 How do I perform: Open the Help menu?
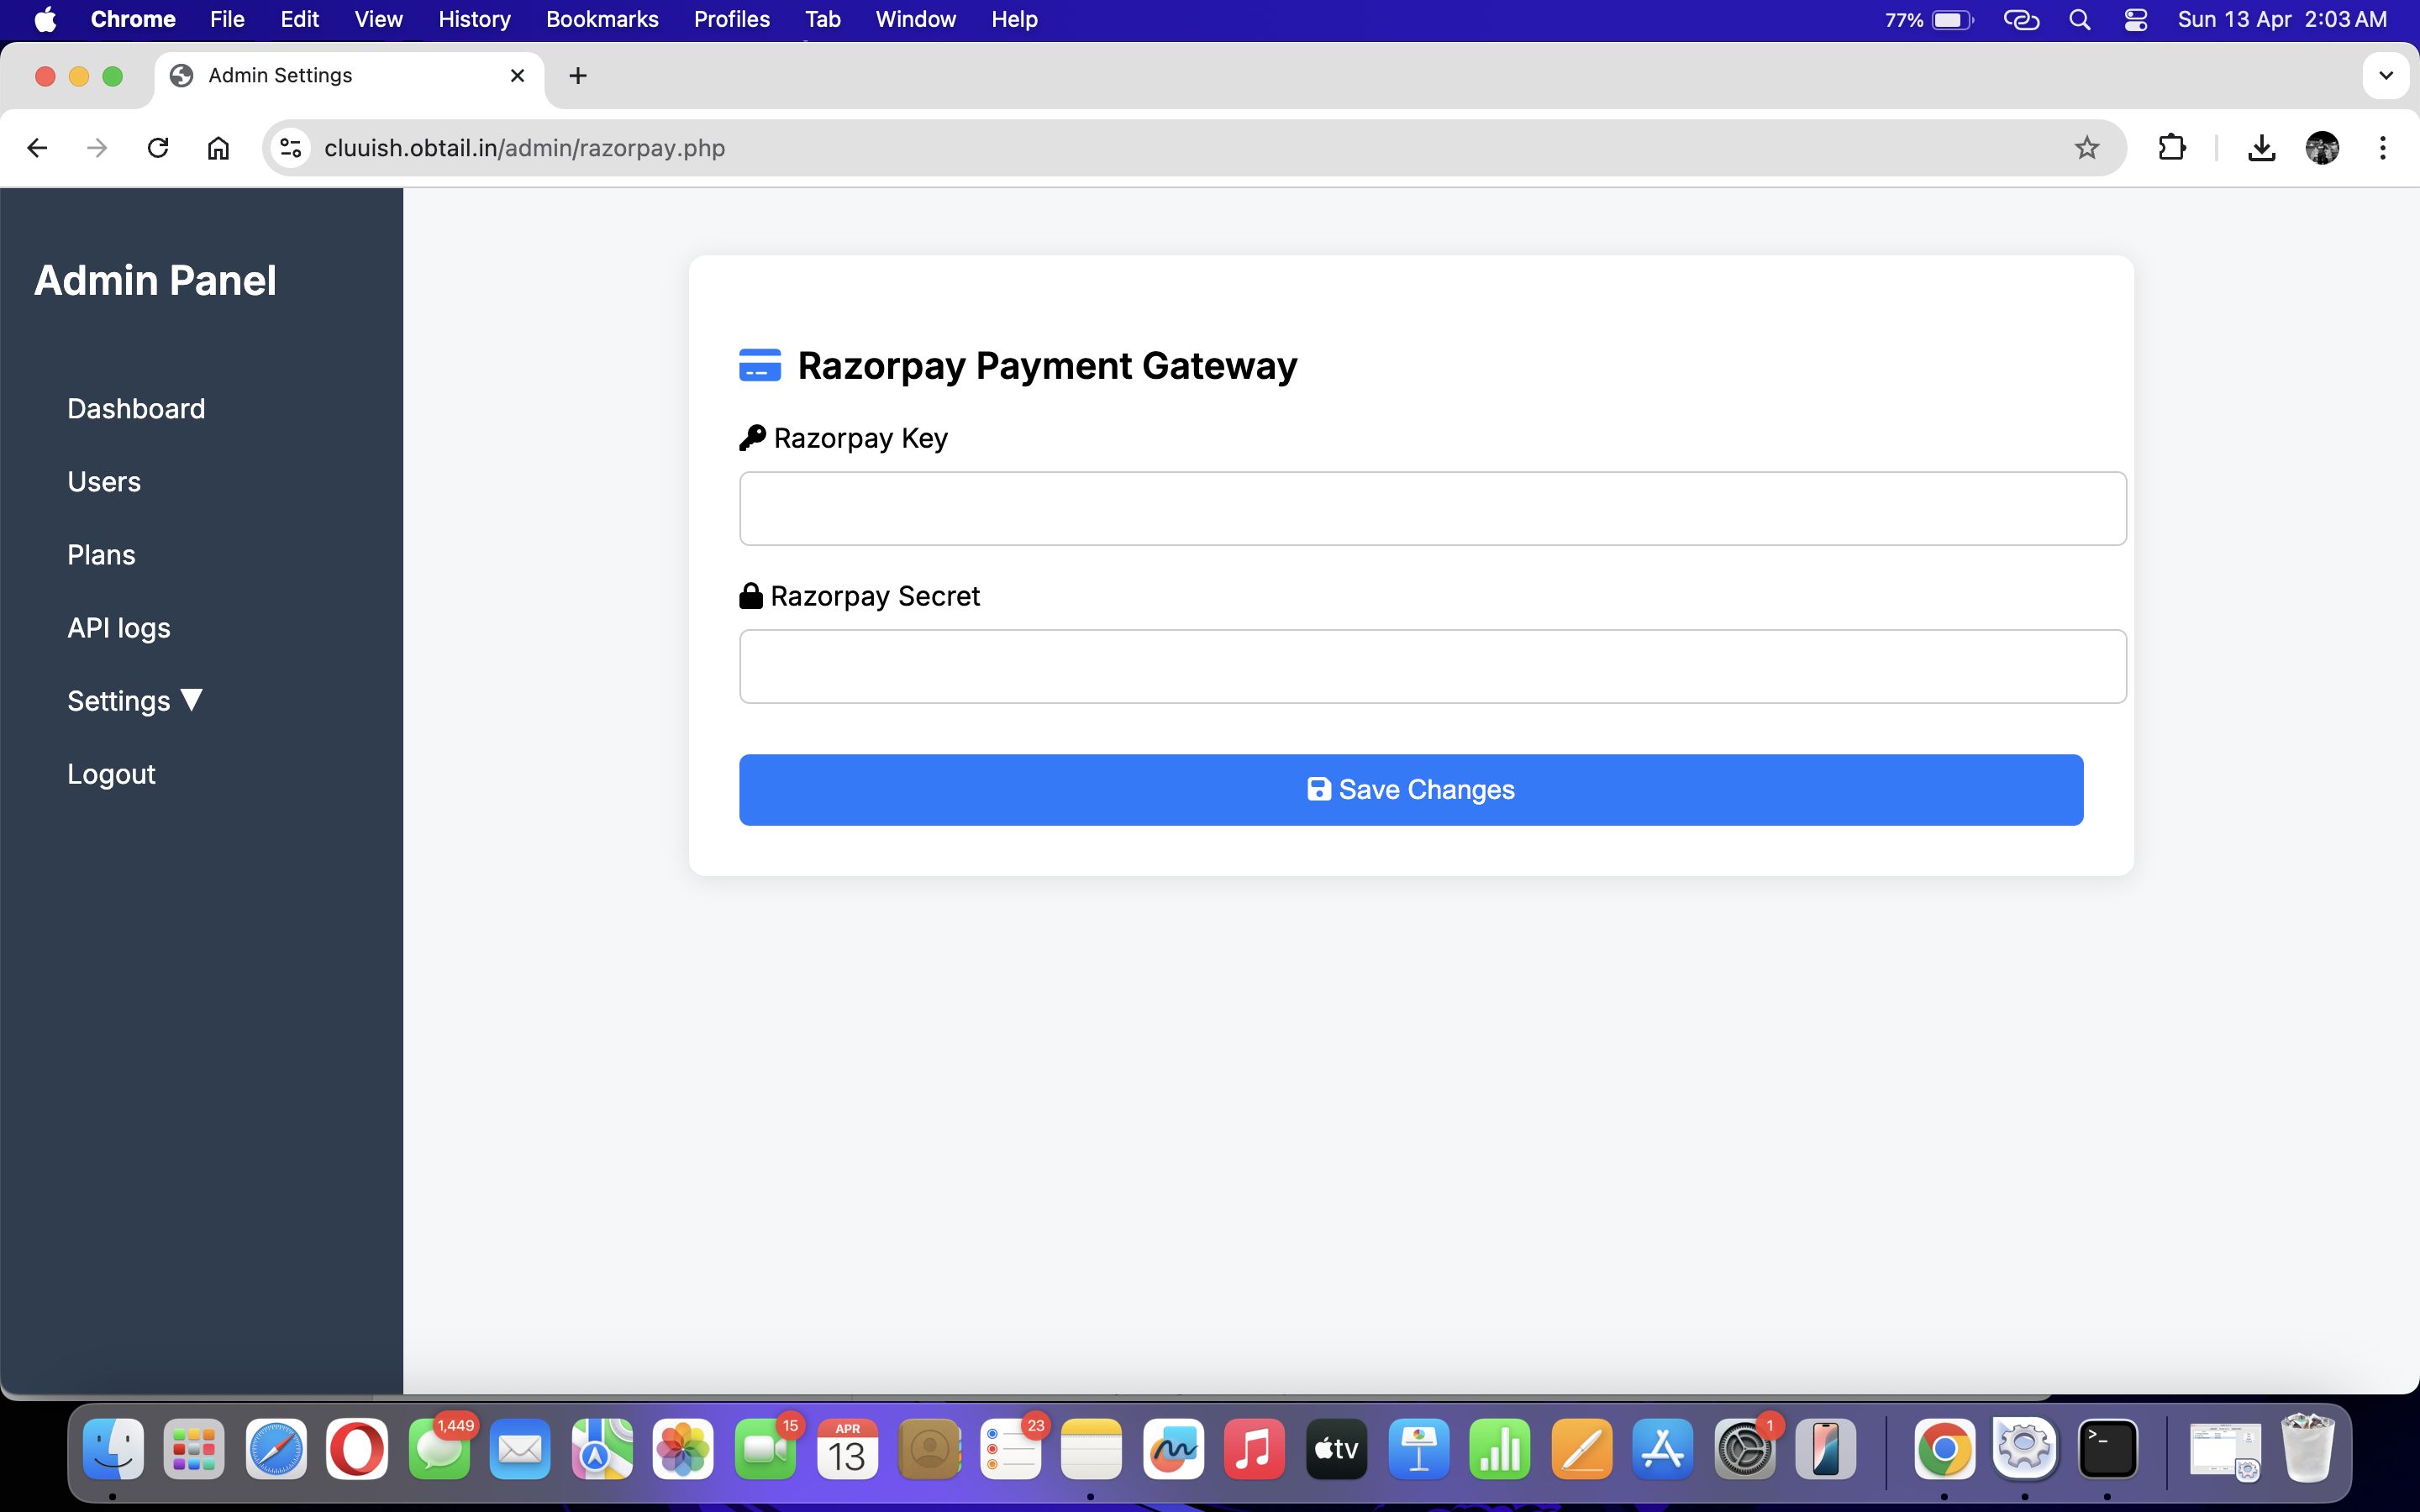tap(1014, 20)
